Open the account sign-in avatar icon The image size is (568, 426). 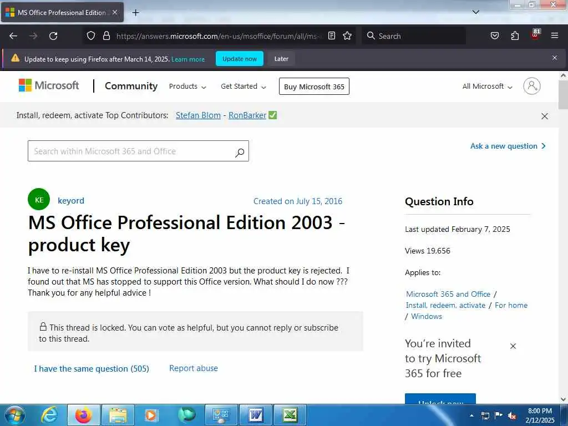[x=531, y=86]
